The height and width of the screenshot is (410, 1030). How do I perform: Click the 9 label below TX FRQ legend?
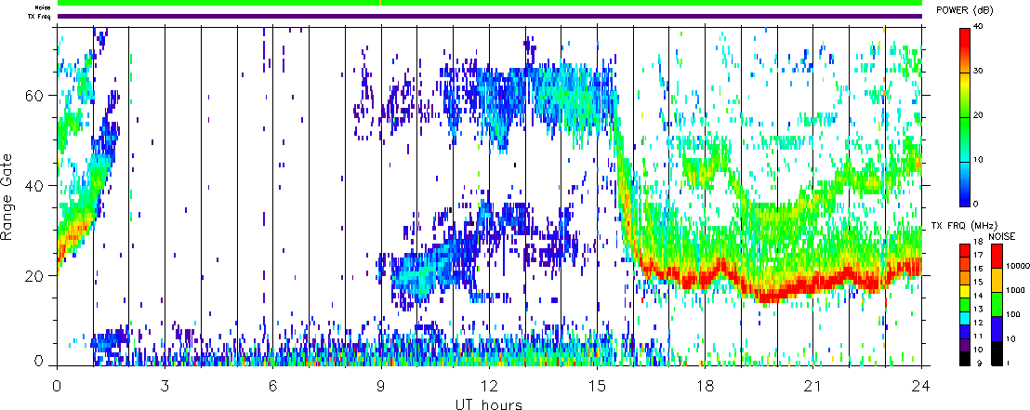point(979,363)
